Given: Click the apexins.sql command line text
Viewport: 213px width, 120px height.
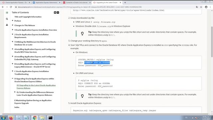Looking at the screenshot, I should [114, 110].
